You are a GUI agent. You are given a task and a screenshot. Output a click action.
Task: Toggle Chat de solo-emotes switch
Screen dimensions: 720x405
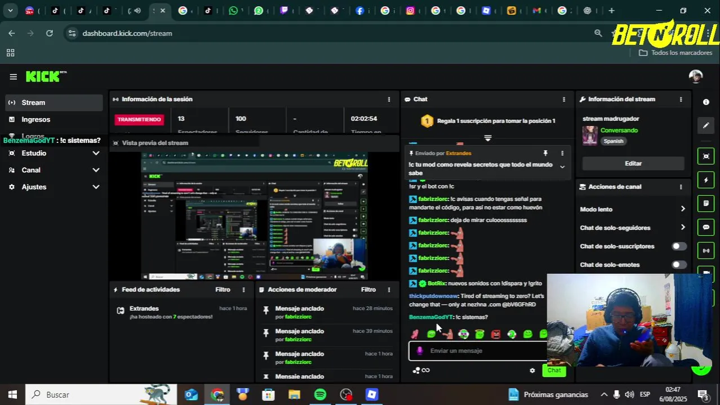point(679,264)
